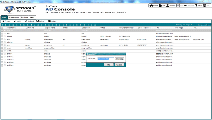Switch to the Logs tab
Viewport: 212px width, 120px height.
point(32,17)
